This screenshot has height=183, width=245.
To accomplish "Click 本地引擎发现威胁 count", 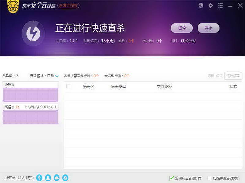I will click(x=81, y=76).
